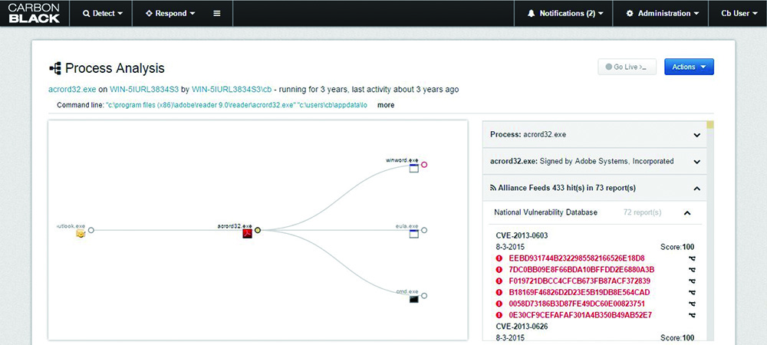Screen dimensions: 767x345
Task: Click alert icon beside F019721D hash
Action: 499,281
